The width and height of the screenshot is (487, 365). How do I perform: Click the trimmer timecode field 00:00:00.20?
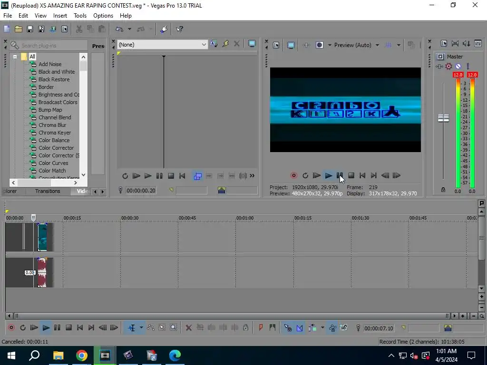pyautogui.click(x=141, y=191)
